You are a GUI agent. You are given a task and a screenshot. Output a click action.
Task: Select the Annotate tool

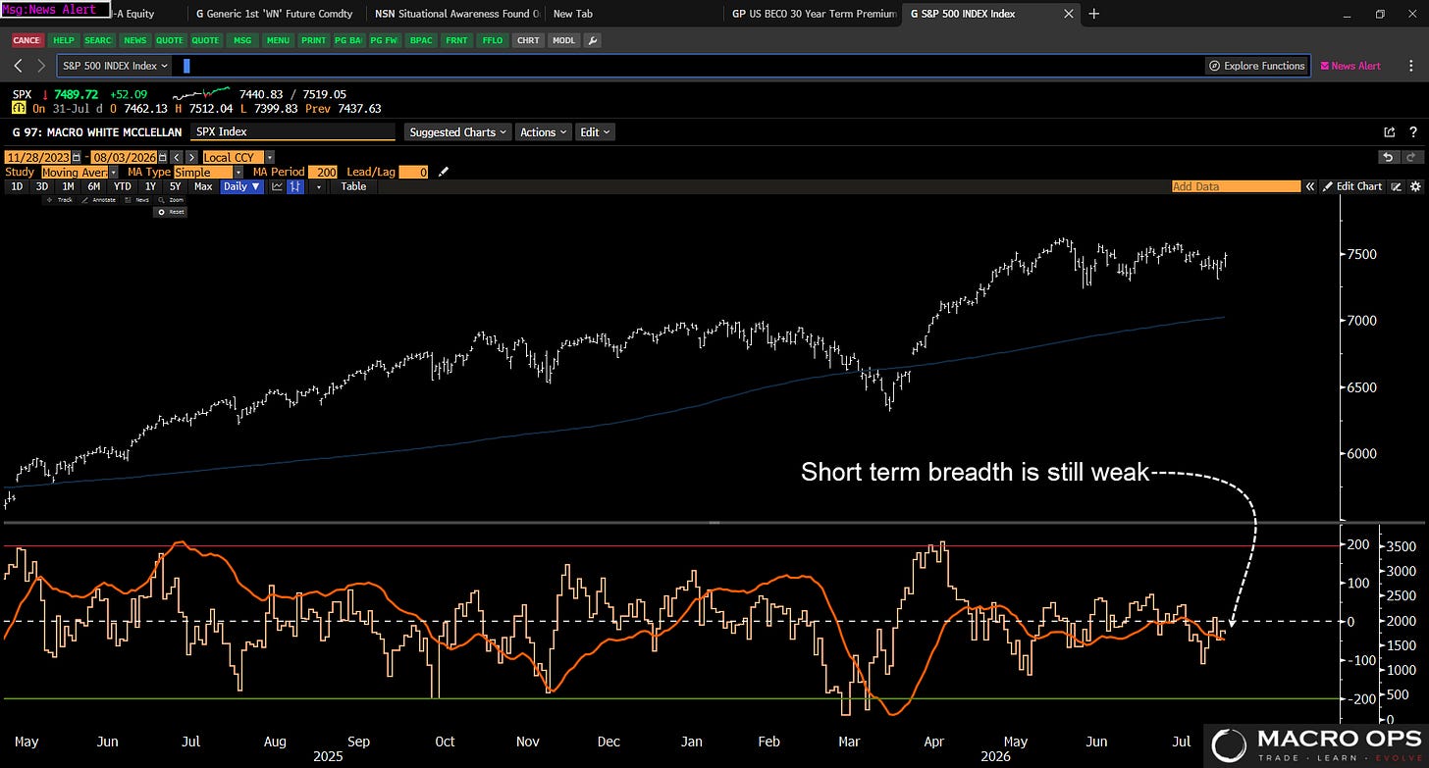(x=97, y=200)
